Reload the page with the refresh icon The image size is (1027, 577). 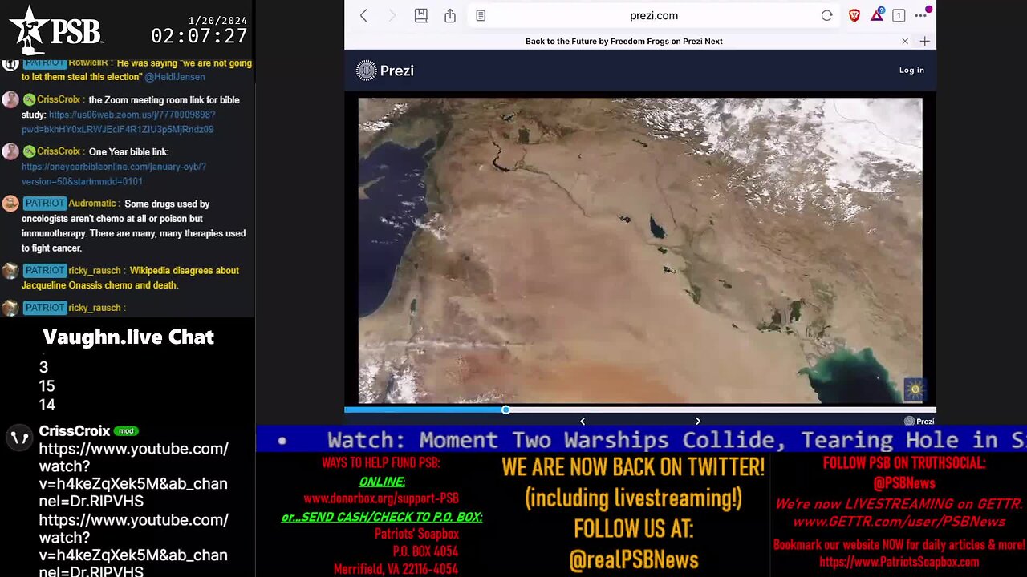(826, 15)
